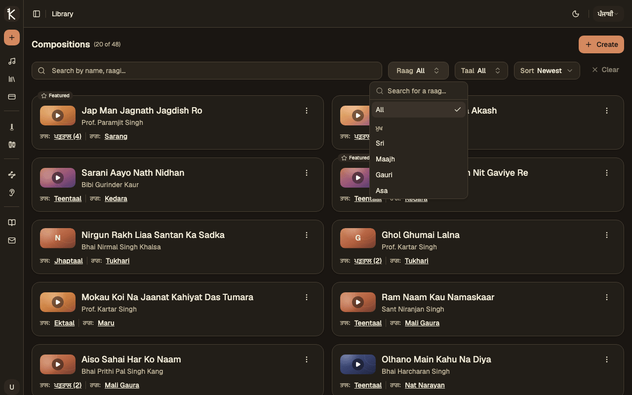Focus the Search for a raag field
632x395 pixels.
tap(419, 91)
